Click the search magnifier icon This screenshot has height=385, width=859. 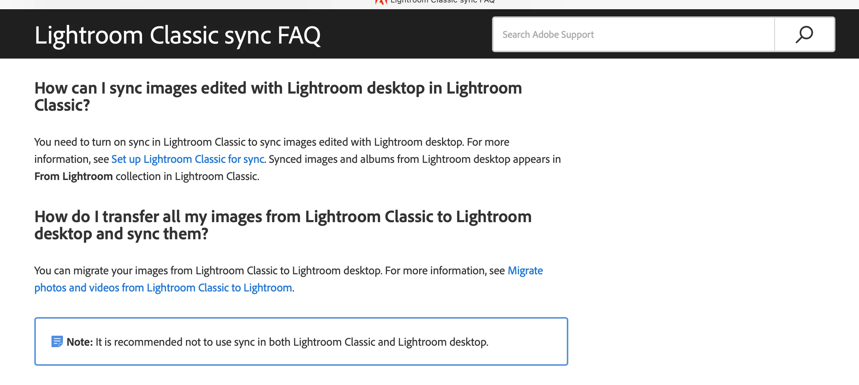(804, 34)
